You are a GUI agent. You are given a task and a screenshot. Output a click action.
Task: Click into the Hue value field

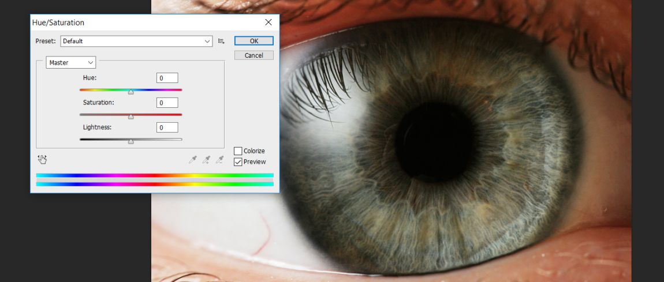tap(167, 78)
